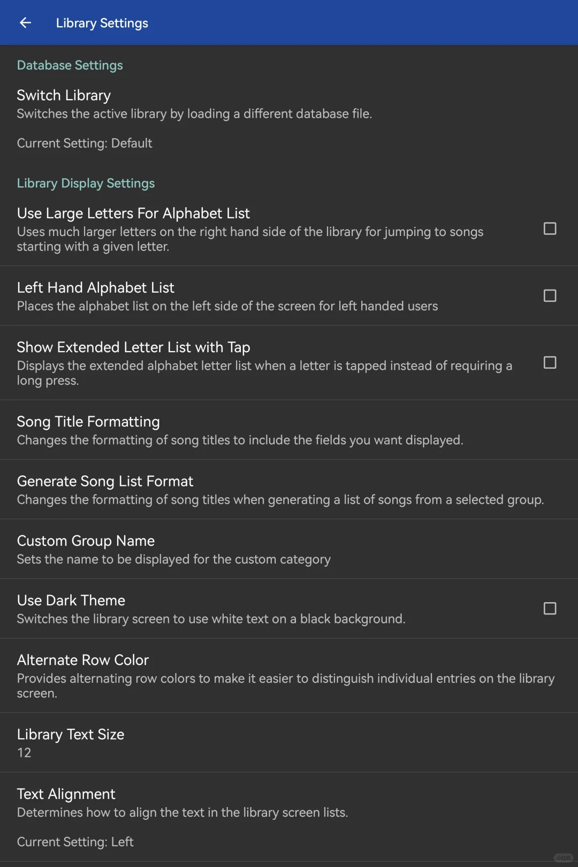
Task: Tap the Current Setting: Default text
Action: pyautogui.click(x=85, y=143)
